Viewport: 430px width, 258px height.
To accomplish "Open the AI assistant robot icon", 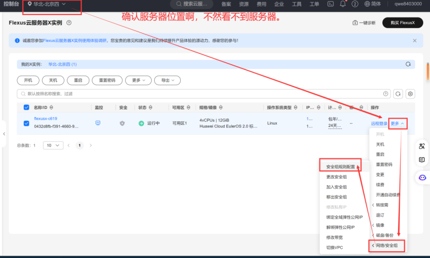I will (x=422, y=178).
